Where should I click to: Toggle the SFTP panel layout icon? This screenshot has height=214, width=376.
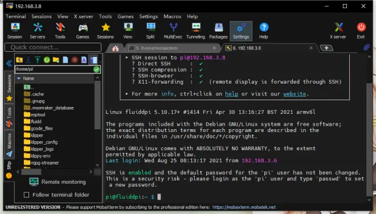pyautogui.click(x=93, y=60)
